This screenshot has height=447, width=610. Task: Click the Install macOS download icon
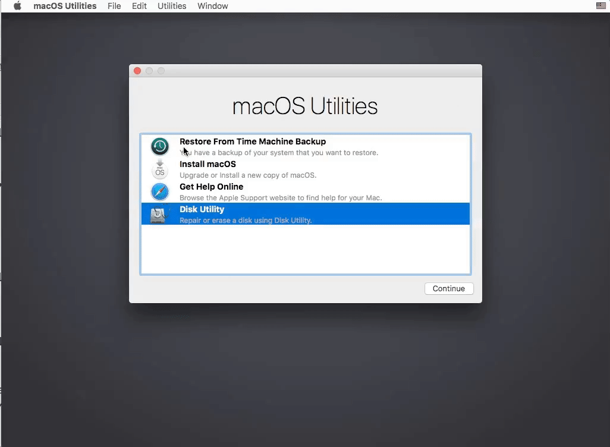point(160,169)
